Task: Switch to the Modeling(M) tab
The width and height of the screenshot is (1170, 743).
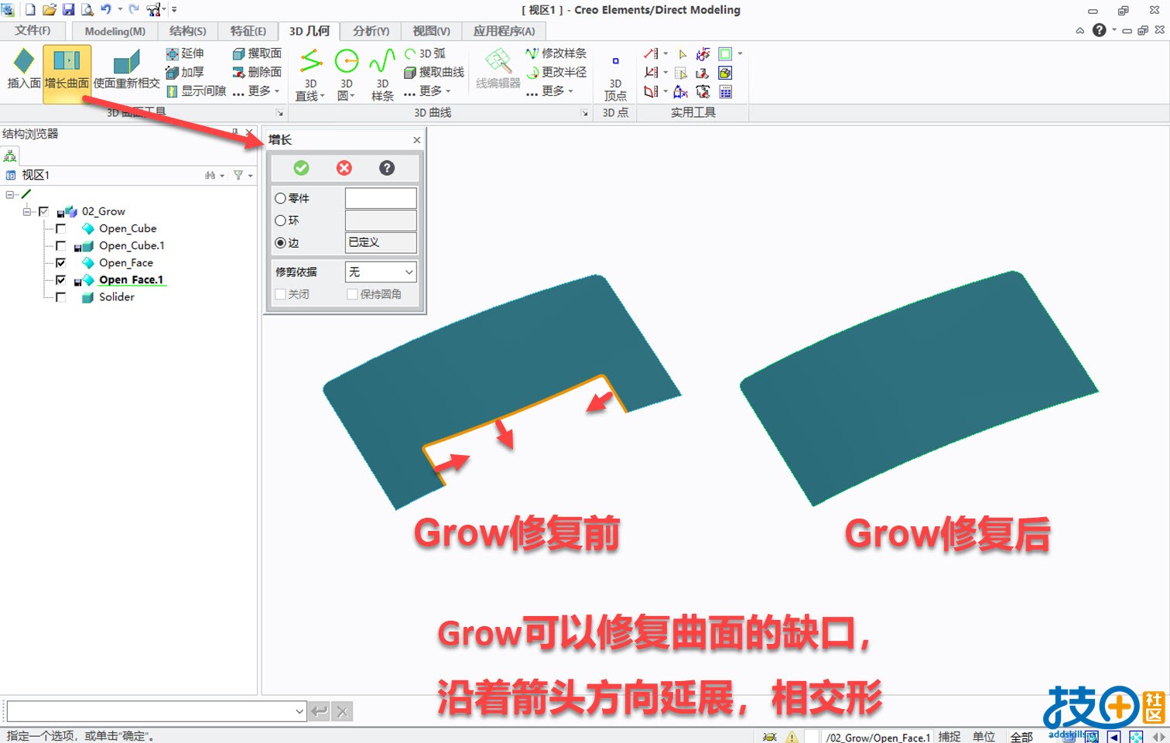Action: pyautogui.click(x=115, y=31)
